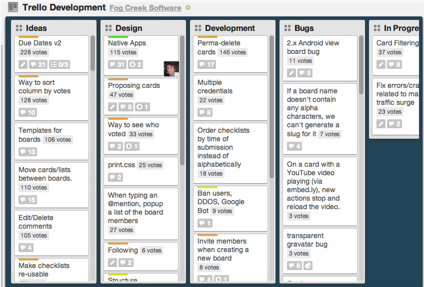The width and height of the screenshot is (424, 287).
Task: Click the 4 comments badge on board name slug bug
Action: (x=294, y=146)
